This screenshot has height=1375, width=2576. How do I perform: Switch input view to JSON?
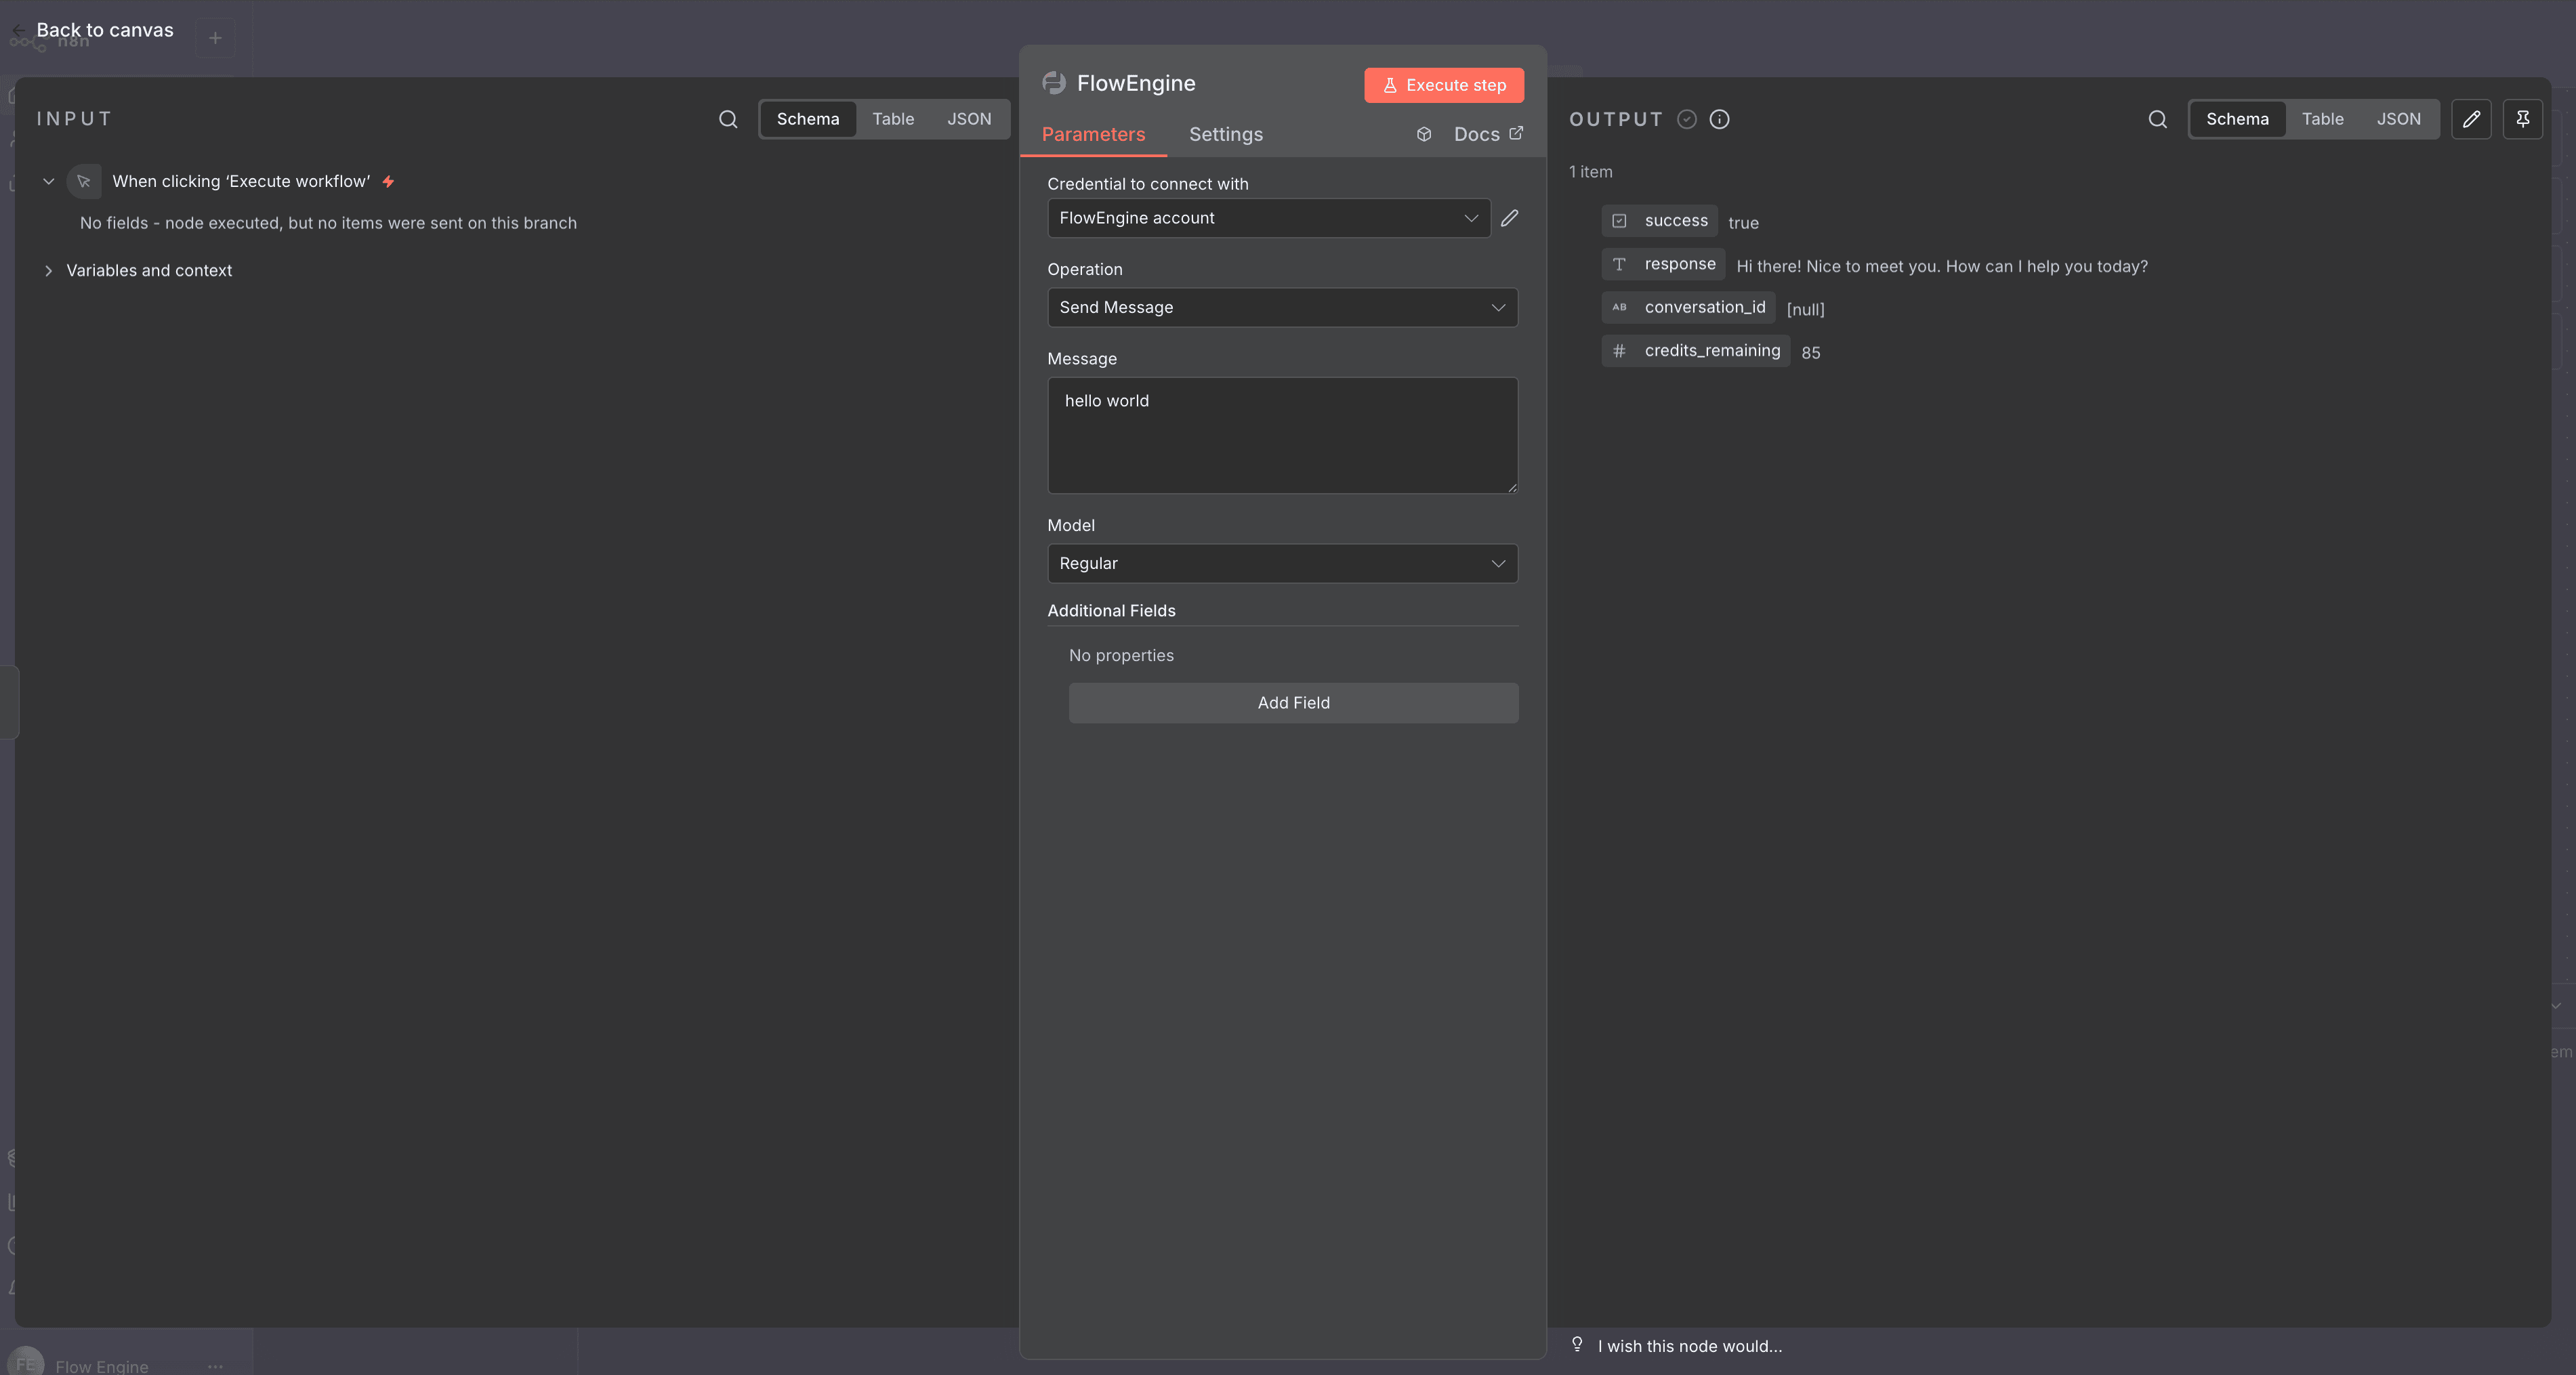pos(969,119)
